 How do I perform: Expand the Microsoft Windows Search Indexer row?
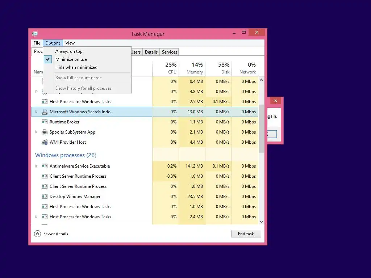(x=36, y=112)
